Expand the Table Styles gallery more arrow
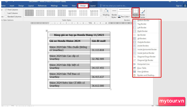The image size is (187, 108). [101, 16]
